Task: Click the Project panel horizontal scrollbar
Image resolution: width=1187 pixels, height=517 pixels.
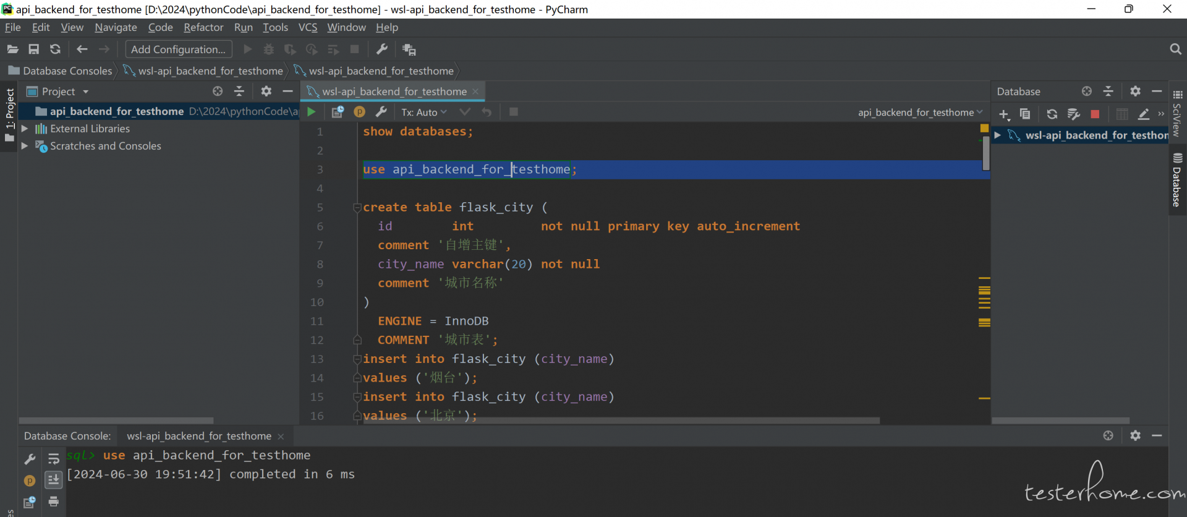Action: (x=116, y=421)
